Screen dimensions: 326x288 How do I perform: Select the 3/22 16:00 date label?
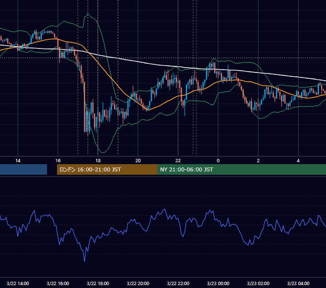click(x=58, y=283)
